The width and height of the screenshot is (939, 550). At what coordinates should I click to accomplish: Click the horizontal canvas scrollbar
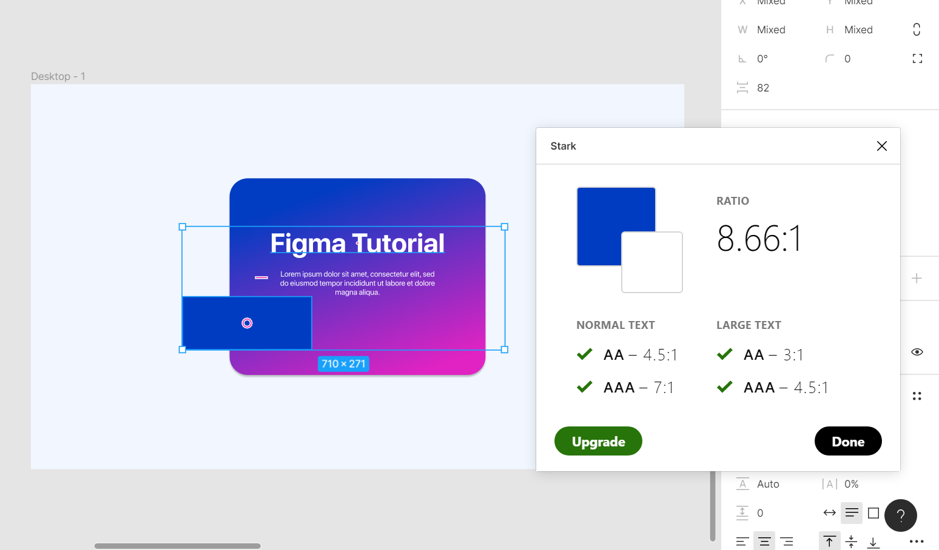[177, 546]
